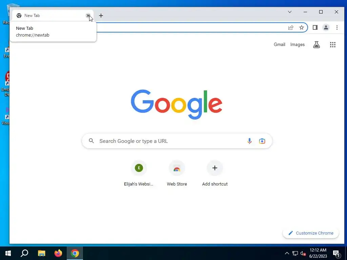Start voice search with microphone icon
Viewport: 347px width, 260px height.
pos(249,141)
